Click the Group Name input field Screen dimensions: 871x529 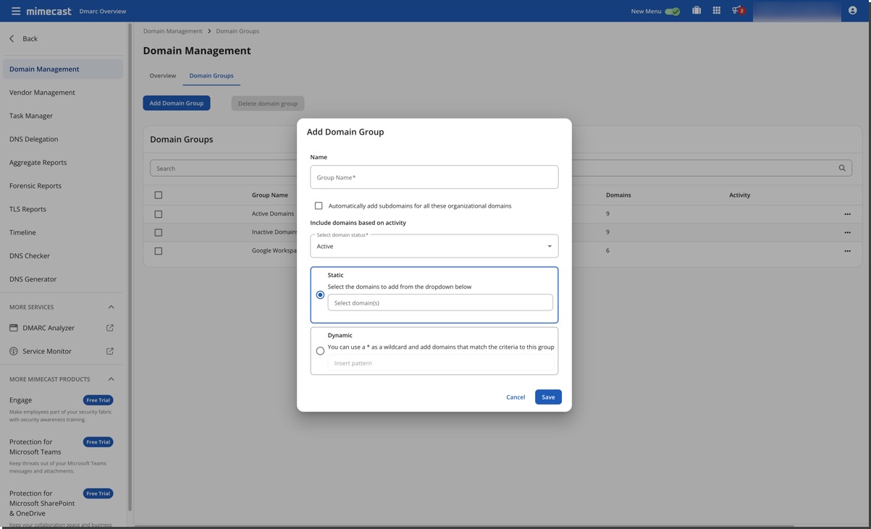point(434,177)
